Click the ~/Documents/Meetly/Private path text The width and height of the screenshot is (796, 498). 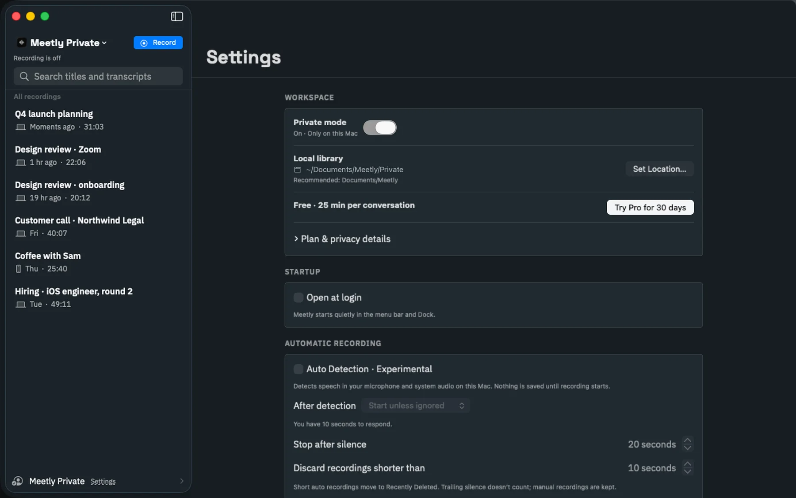point(355,170)
